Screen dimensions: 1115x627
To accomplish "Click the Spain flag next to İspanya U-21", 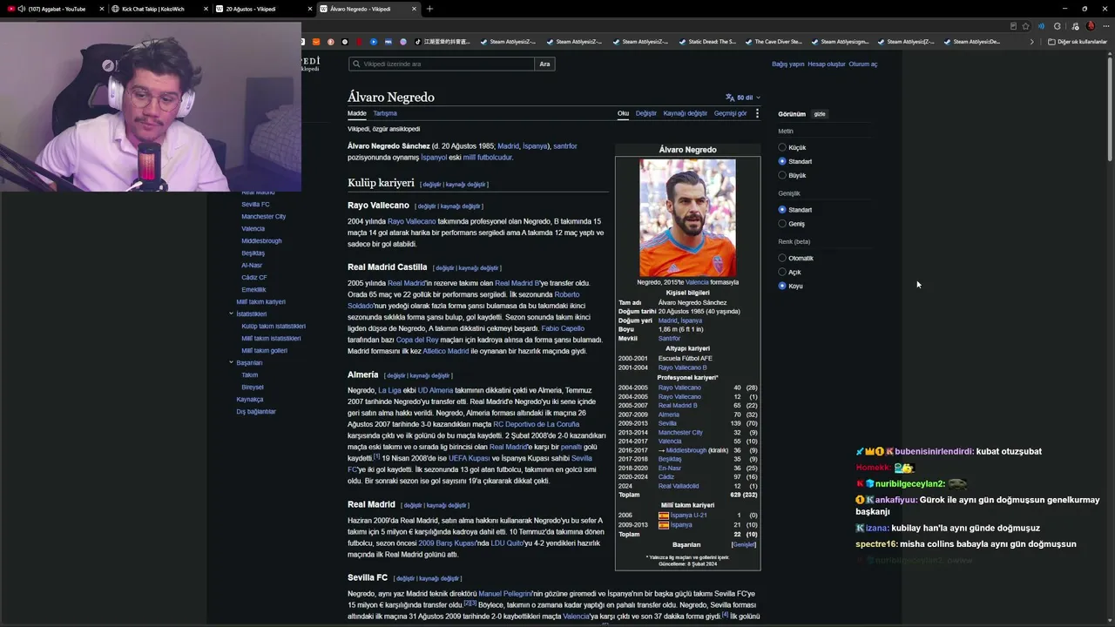I will 664,516.
